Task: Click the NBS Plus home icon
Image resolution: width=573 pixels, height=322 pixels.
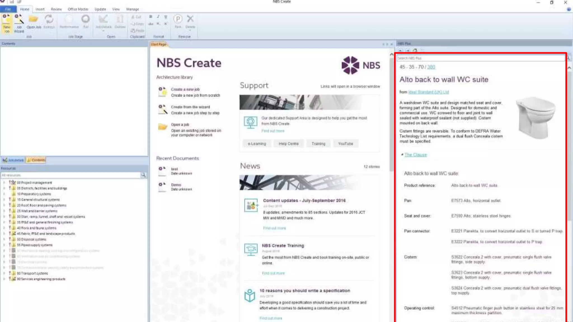Action: [415, 51]
